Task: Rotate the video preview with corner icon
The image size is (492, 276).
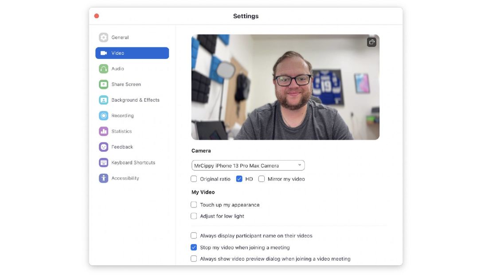Action: point(371,42)
